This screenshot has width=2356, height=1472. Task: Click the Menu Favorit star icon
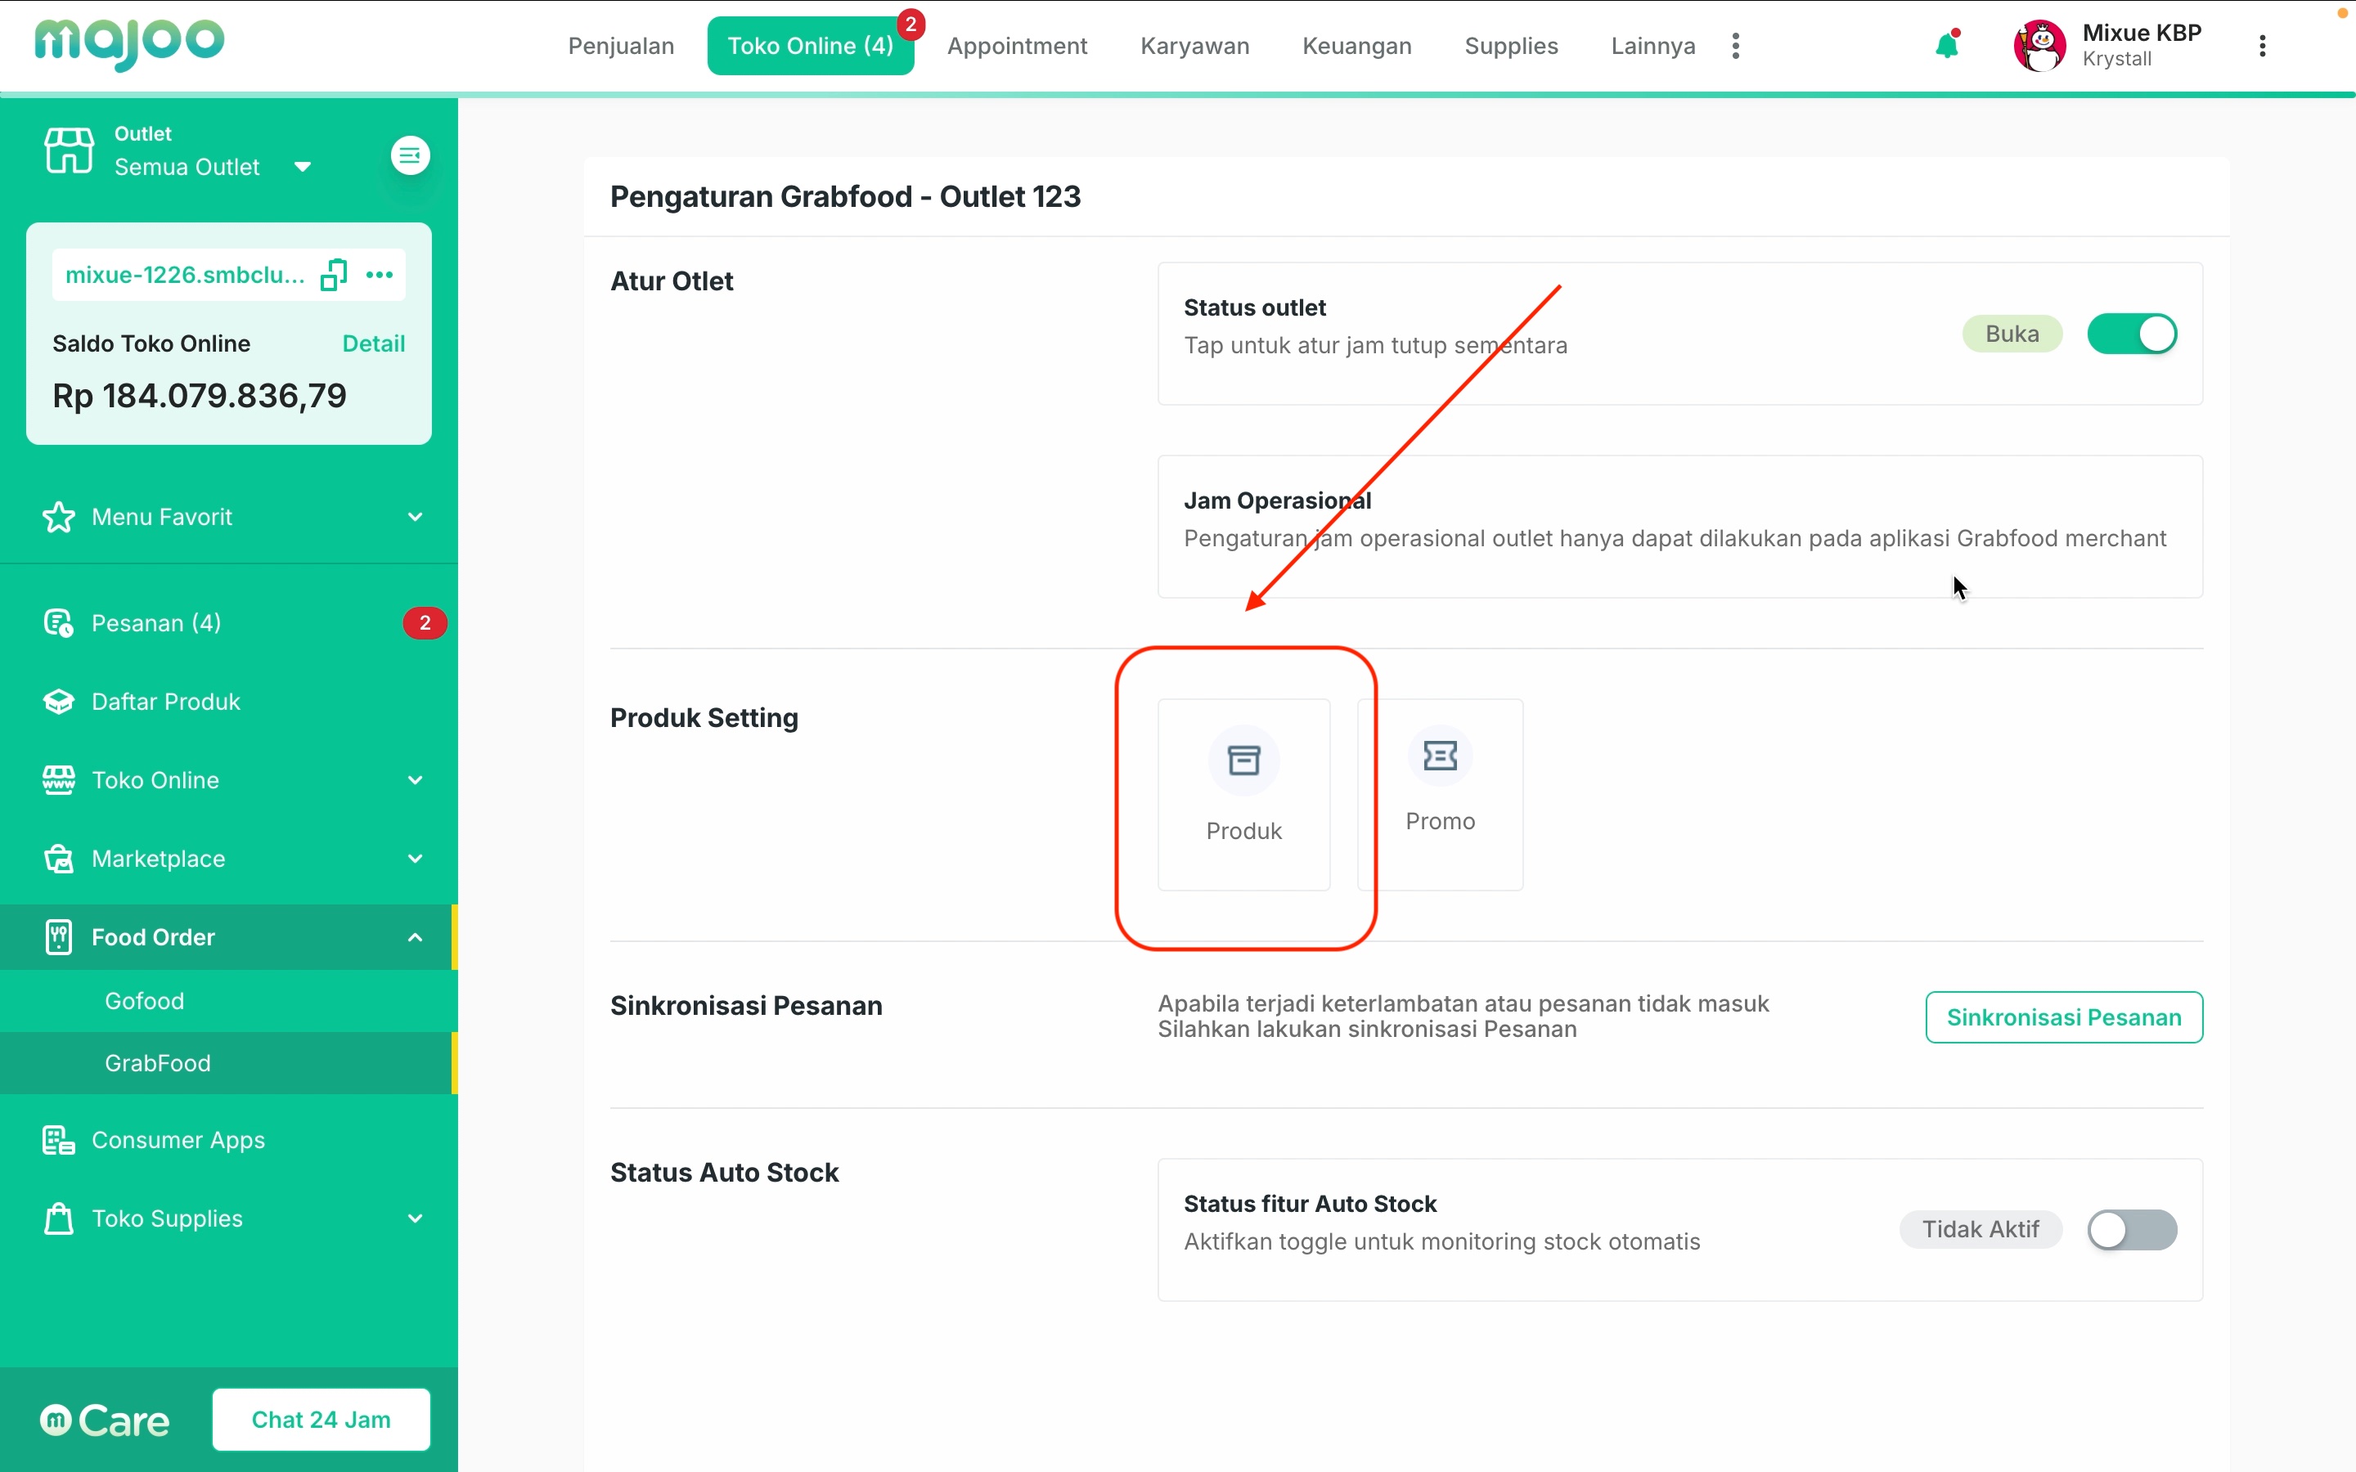(x=58, y=517)
